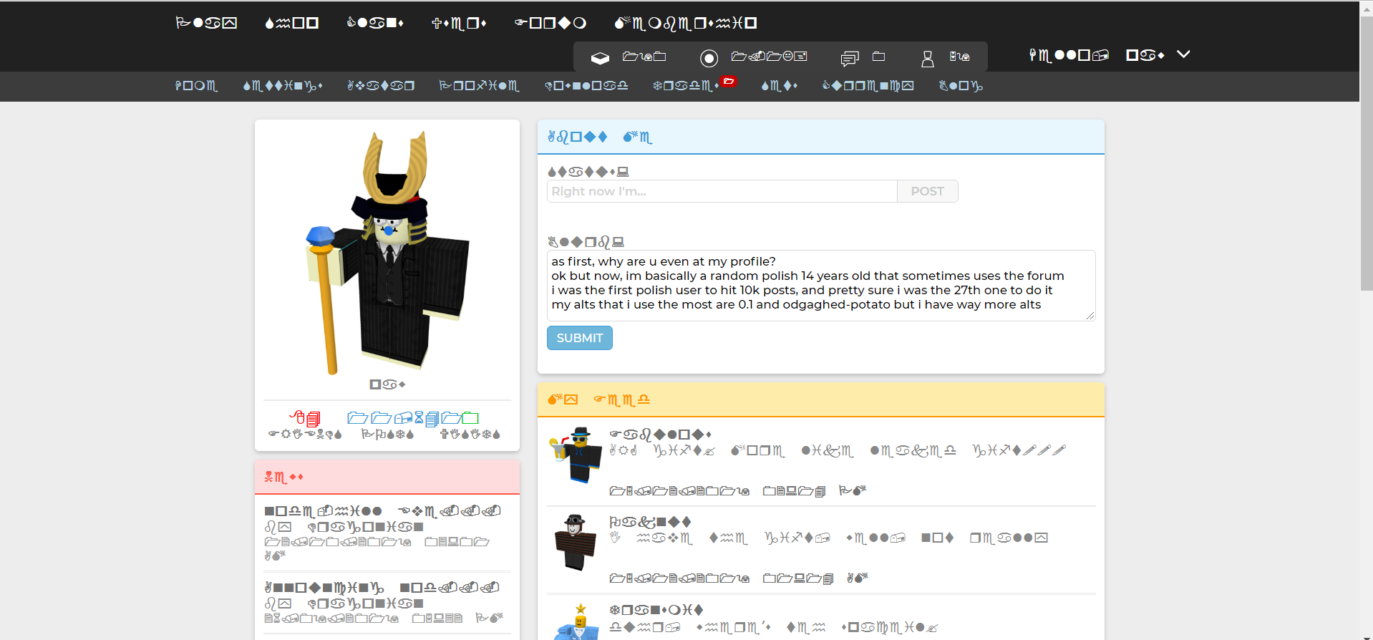Click the page's vertical scrollbar thumb

point(1366,154)
